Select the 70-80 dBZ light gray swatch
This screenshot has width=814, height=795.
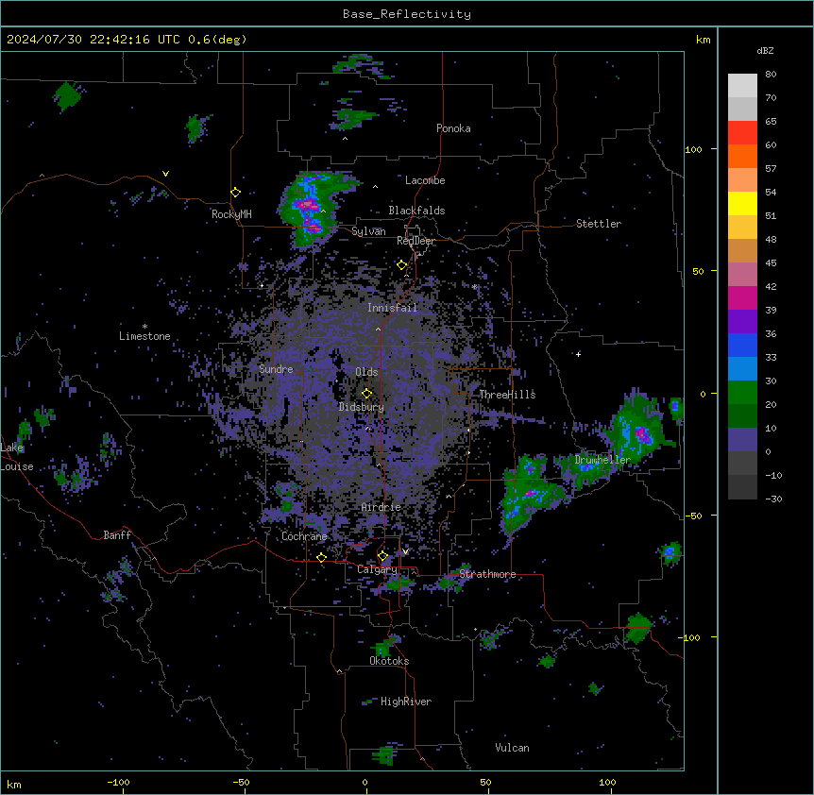click(x=742, y=86)
